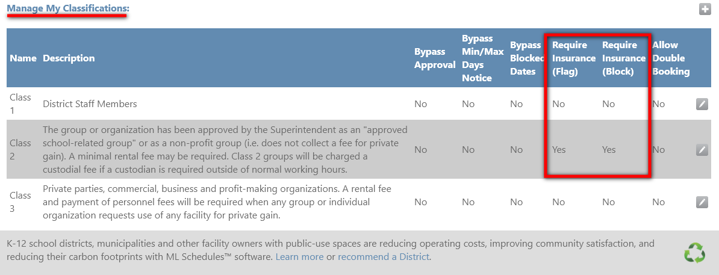
Task: Click the District Staff Members description
Action: pos(90,104)
